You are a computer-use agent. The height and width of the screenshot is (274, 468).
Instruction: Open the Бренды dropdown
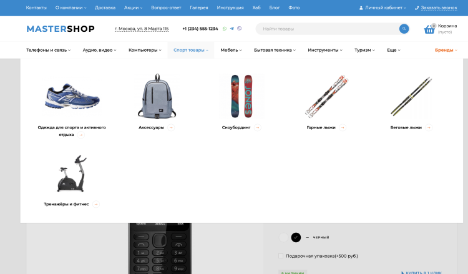tap(446, 50)
